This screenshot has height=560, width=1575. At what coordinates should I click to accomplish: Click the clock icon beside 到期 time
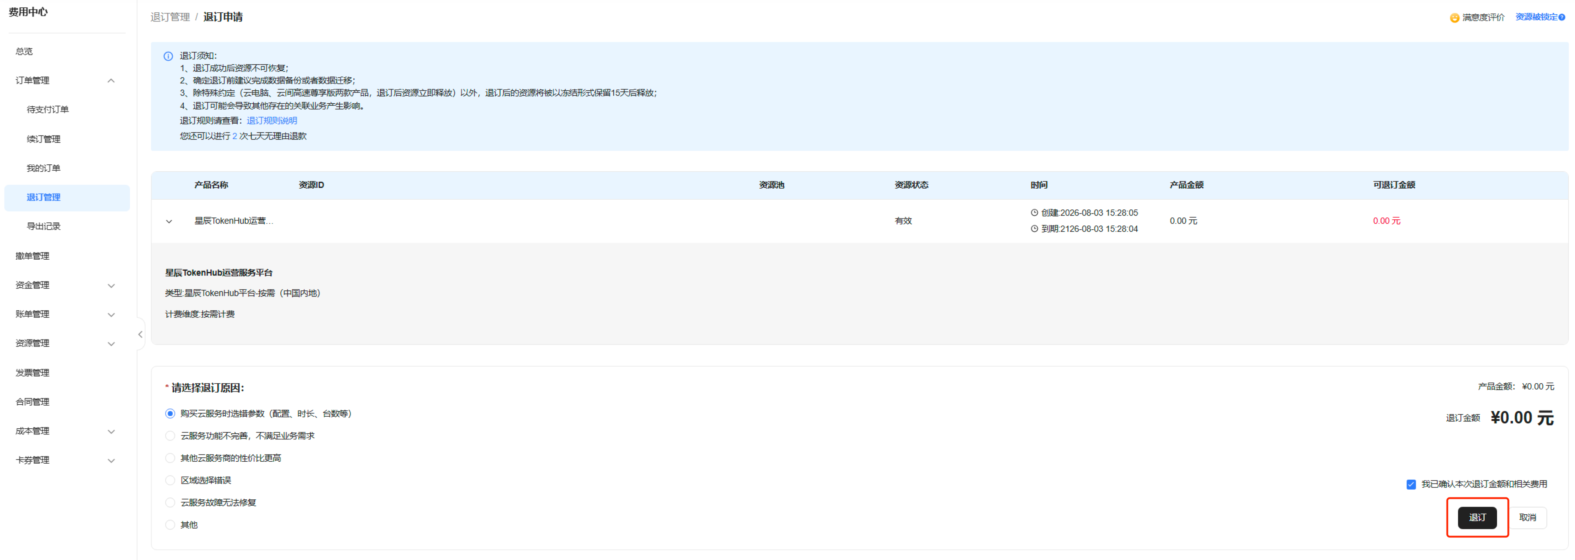1034,229
